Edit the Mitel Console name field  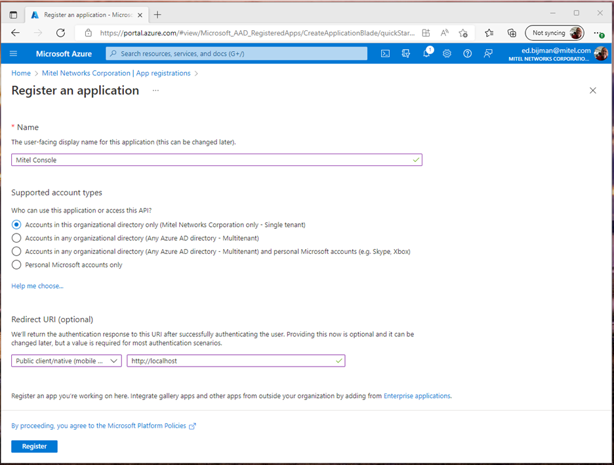[216, 159]
